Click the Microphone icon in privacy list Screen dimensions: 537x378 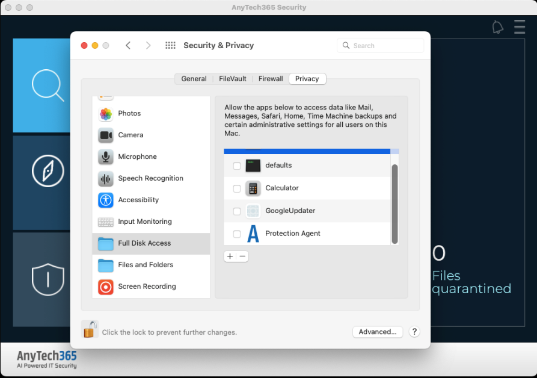(105, 156)
